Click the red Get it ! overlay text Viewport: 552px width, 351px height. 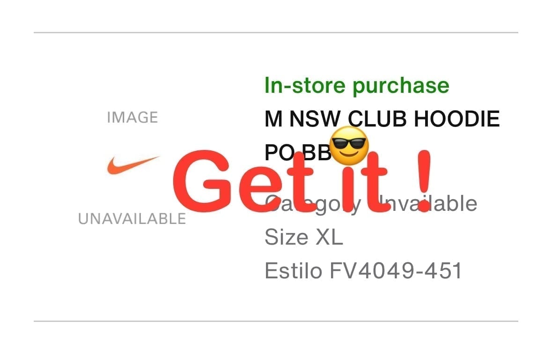pyautogui.click(x=302, y=181)
